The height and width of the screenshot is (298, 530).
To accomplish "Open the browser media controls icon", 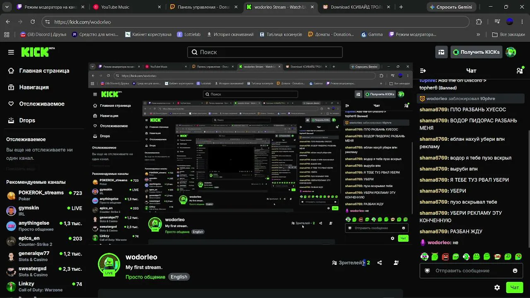I will coord(497,22).
